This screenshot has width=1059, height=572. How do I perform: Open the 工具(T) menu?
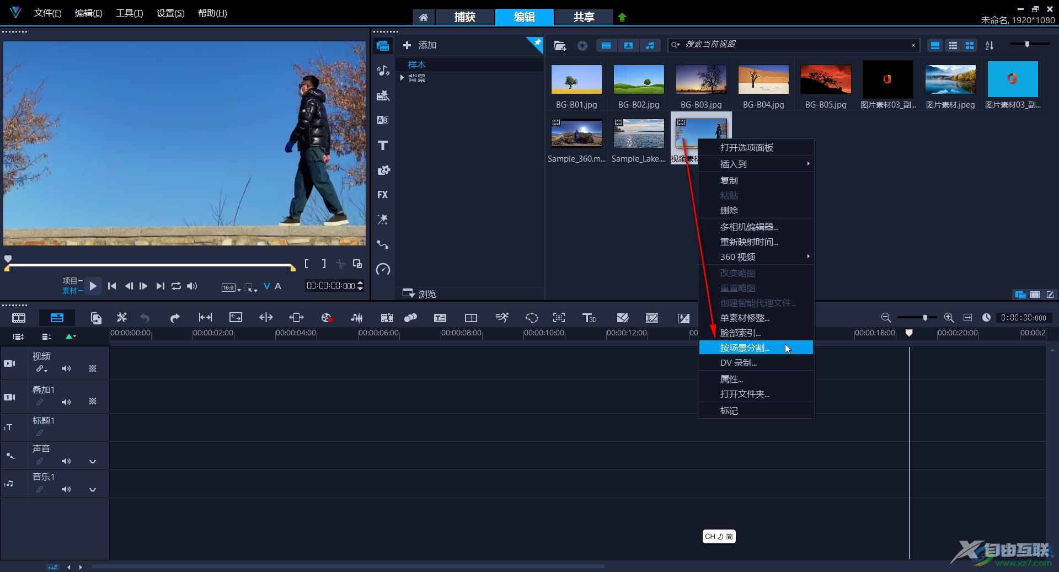pyautogui.click(x=129, y=13)
